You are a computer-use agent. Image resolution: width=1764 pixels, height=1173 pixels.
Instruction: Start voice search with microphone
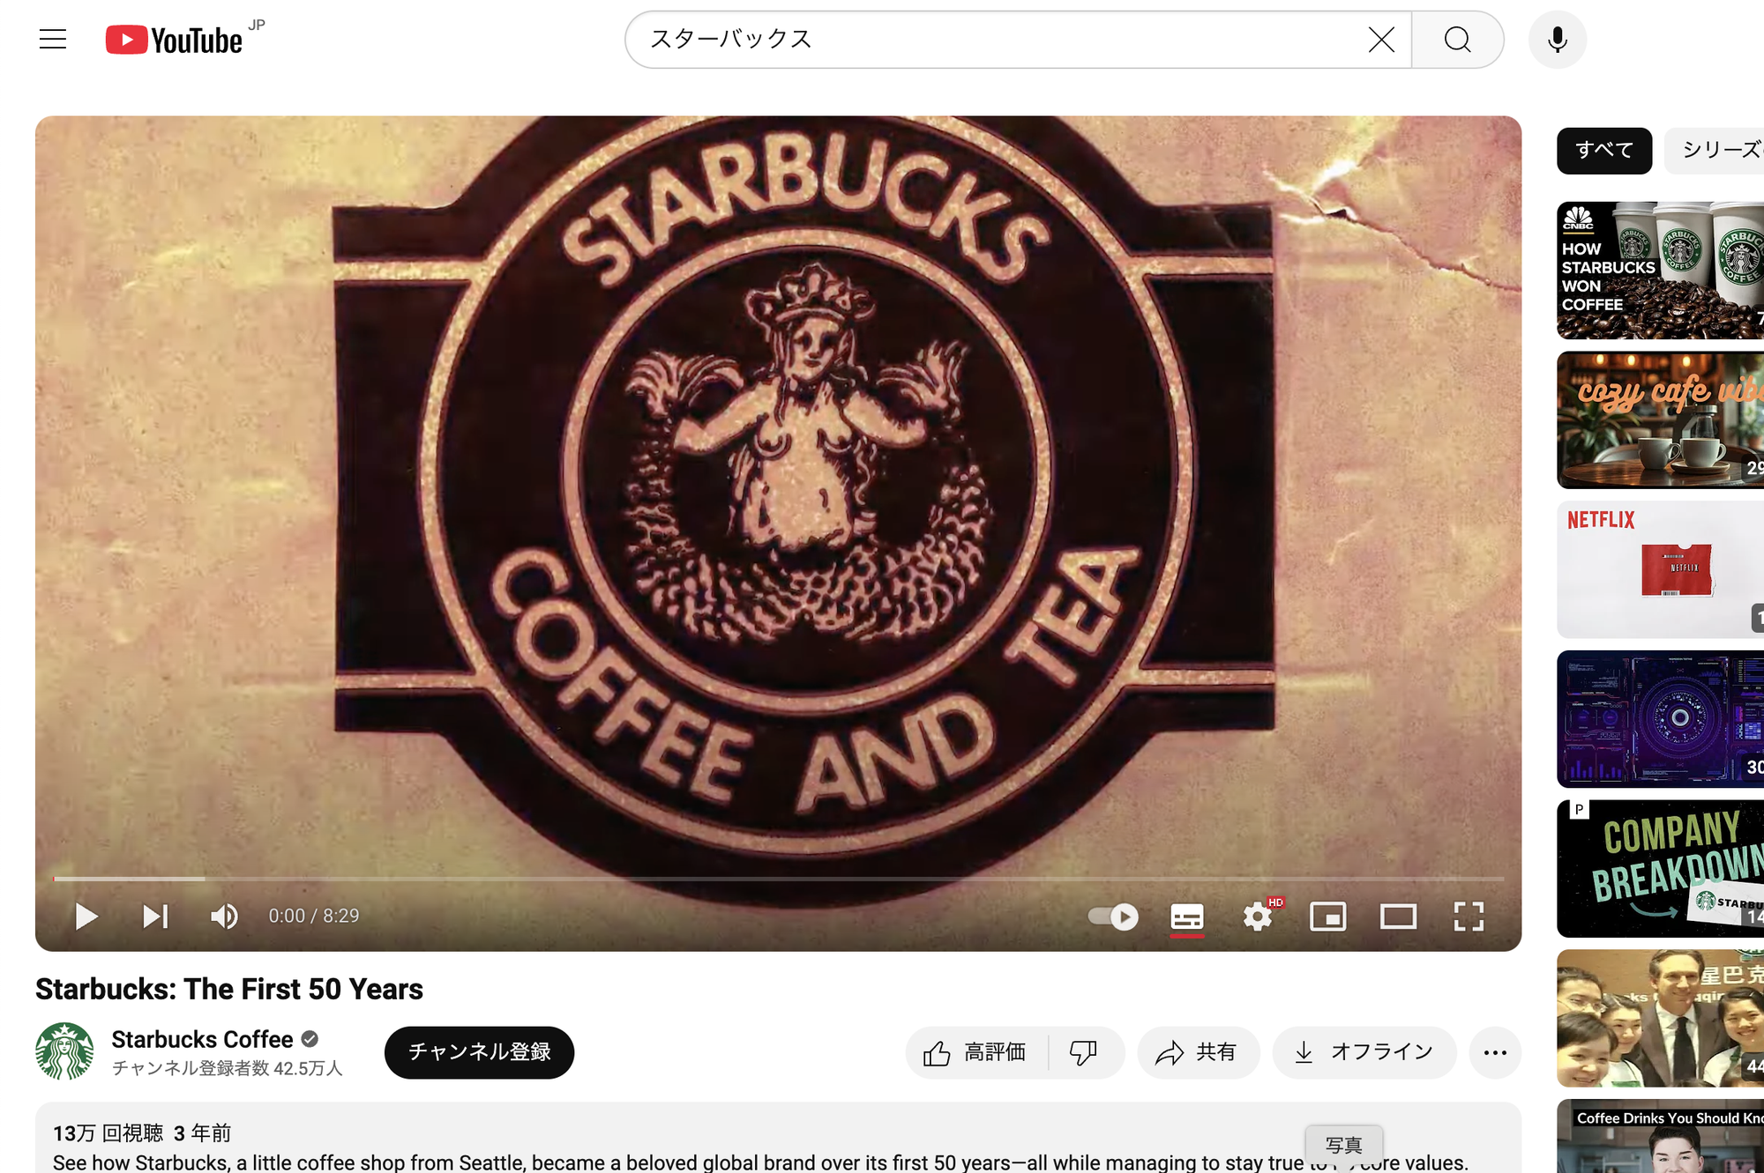coord(1558,40)
